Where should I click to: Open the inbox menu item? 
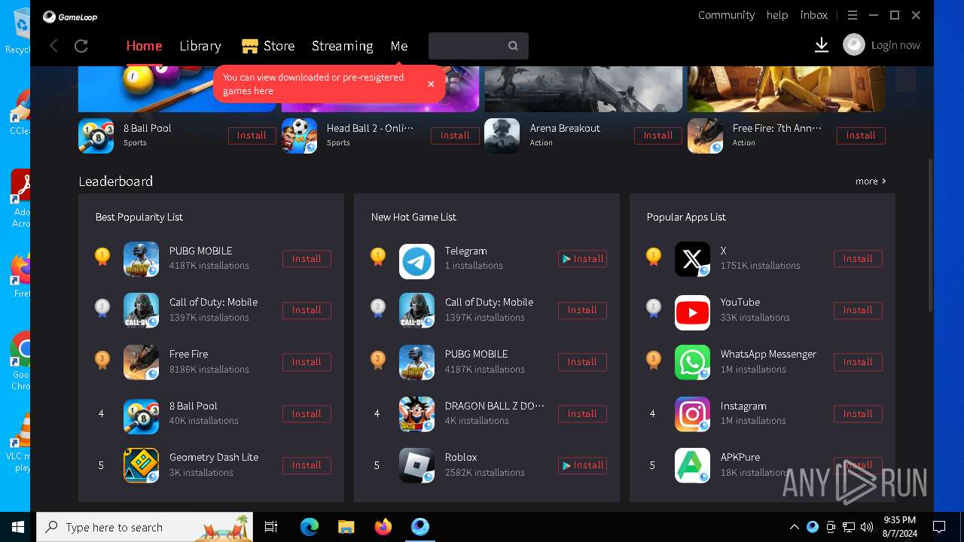tap(814, 15)
